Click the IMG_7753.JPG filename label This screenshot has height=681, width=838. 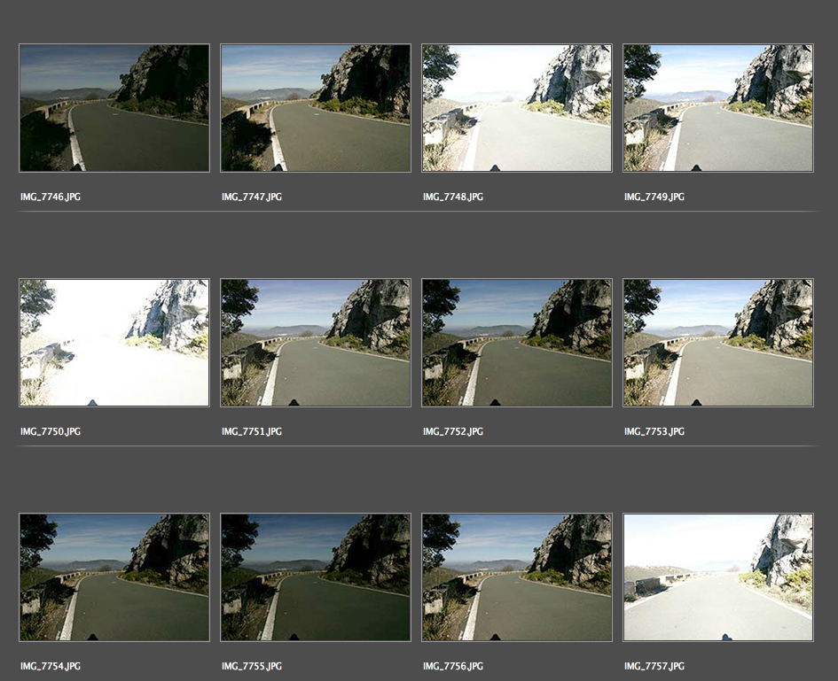pos(654,431)
